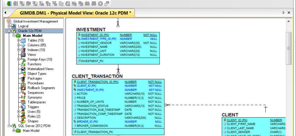The width and height of the screenshot is (296, 136).
Task: Select Foreign Keys (10) in tree
Action: tap(40, 59)
